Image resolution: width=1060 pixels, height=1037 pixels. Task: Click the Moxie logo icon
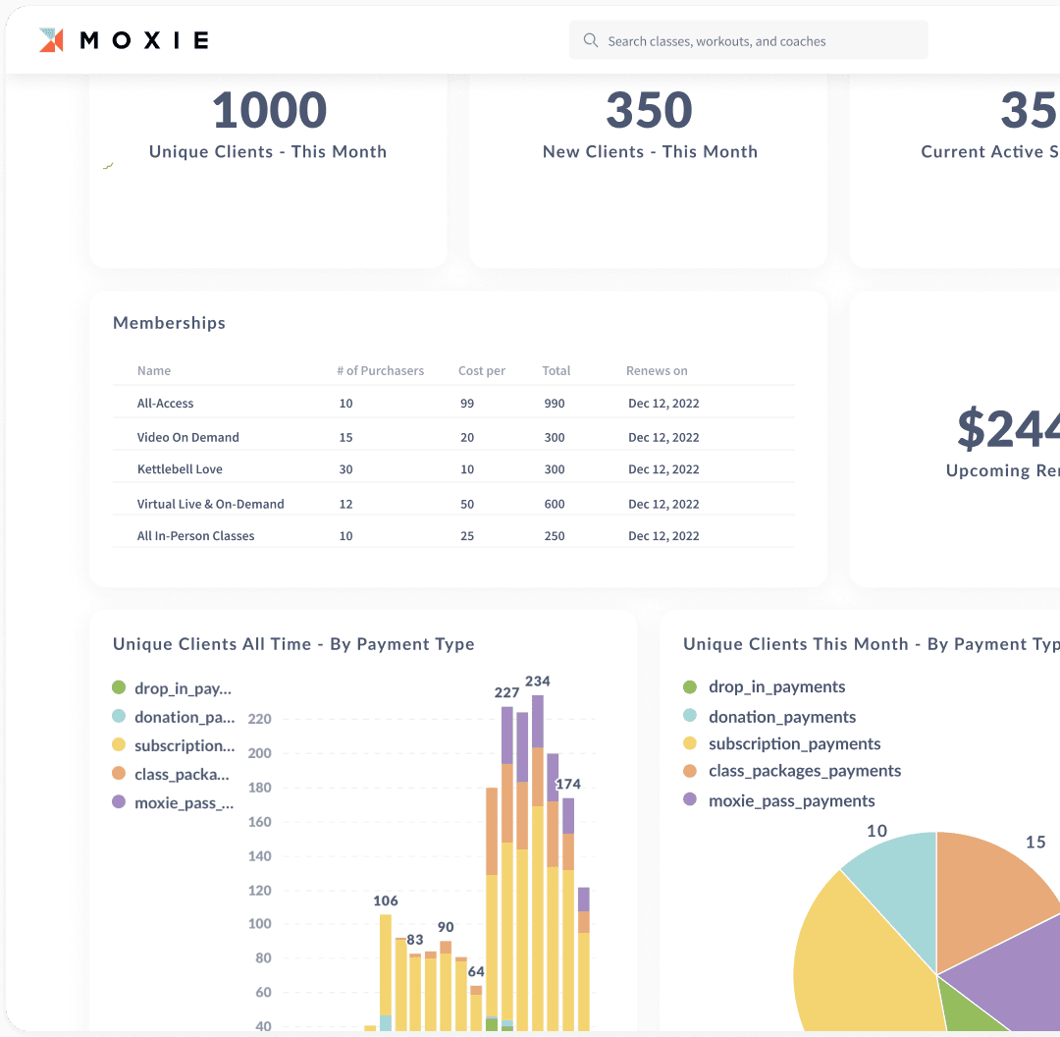51,40
